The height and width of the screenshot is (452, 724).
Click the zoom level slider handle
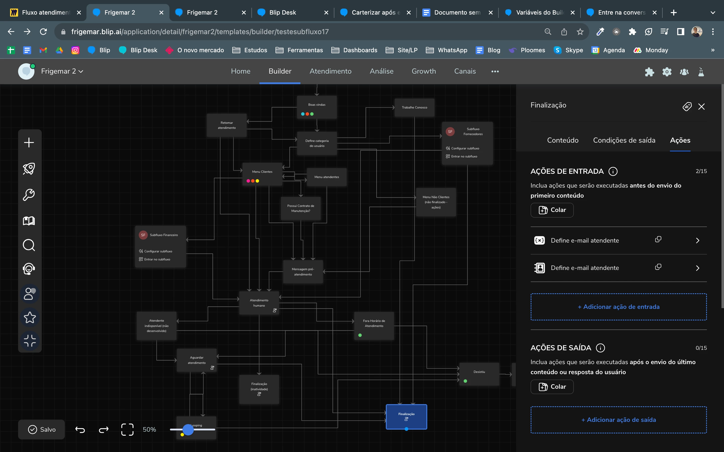tap(188, 430)
